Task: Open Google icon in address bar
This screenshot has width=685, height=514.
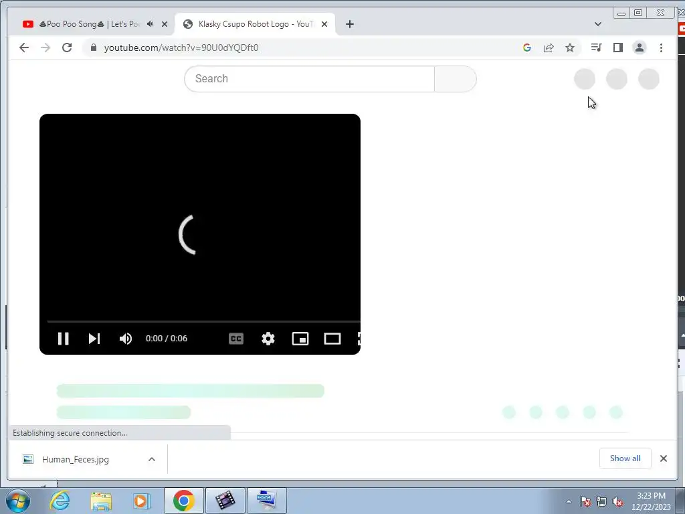Action: click(x=527, y=48)
